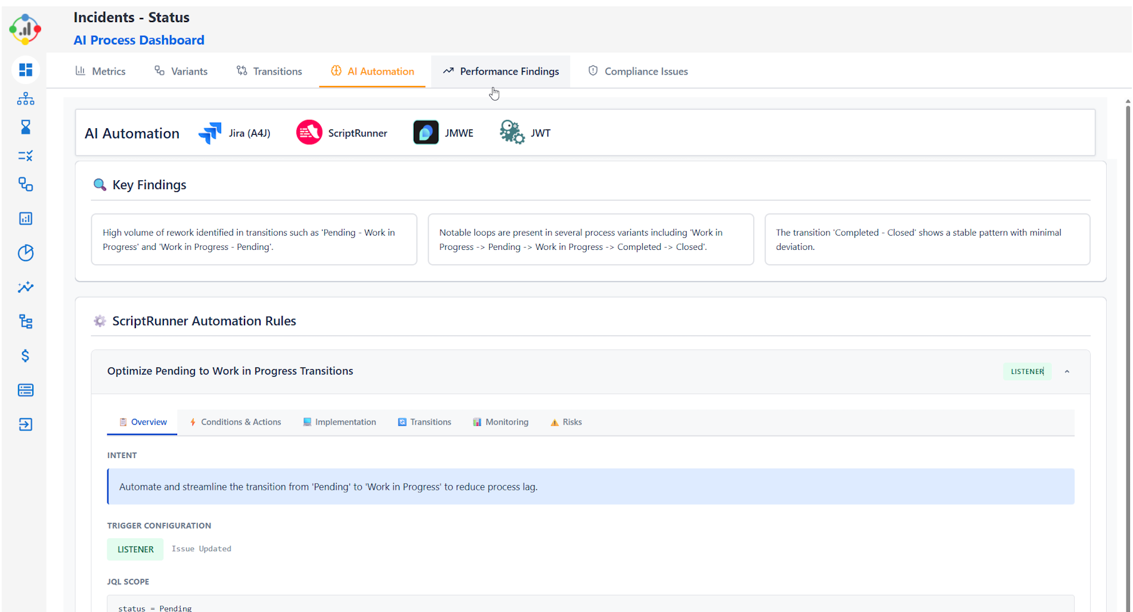Toggle the LISTENER badge on the automation rule
This screenshot has height=612, width=1133.
(x=1027, y=371)
